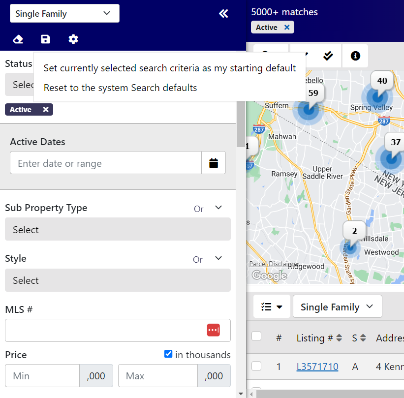This screenshot has width=404, height=398.
Task: Click the scroll down arrow of search panel
Action: pos(241,394)
